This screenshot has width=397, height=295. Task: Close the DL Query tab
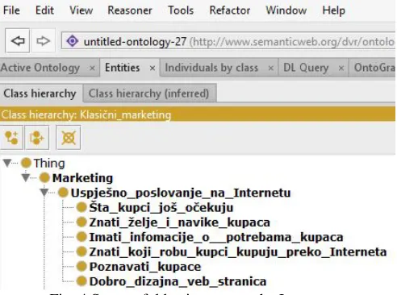tap(341, 69)
